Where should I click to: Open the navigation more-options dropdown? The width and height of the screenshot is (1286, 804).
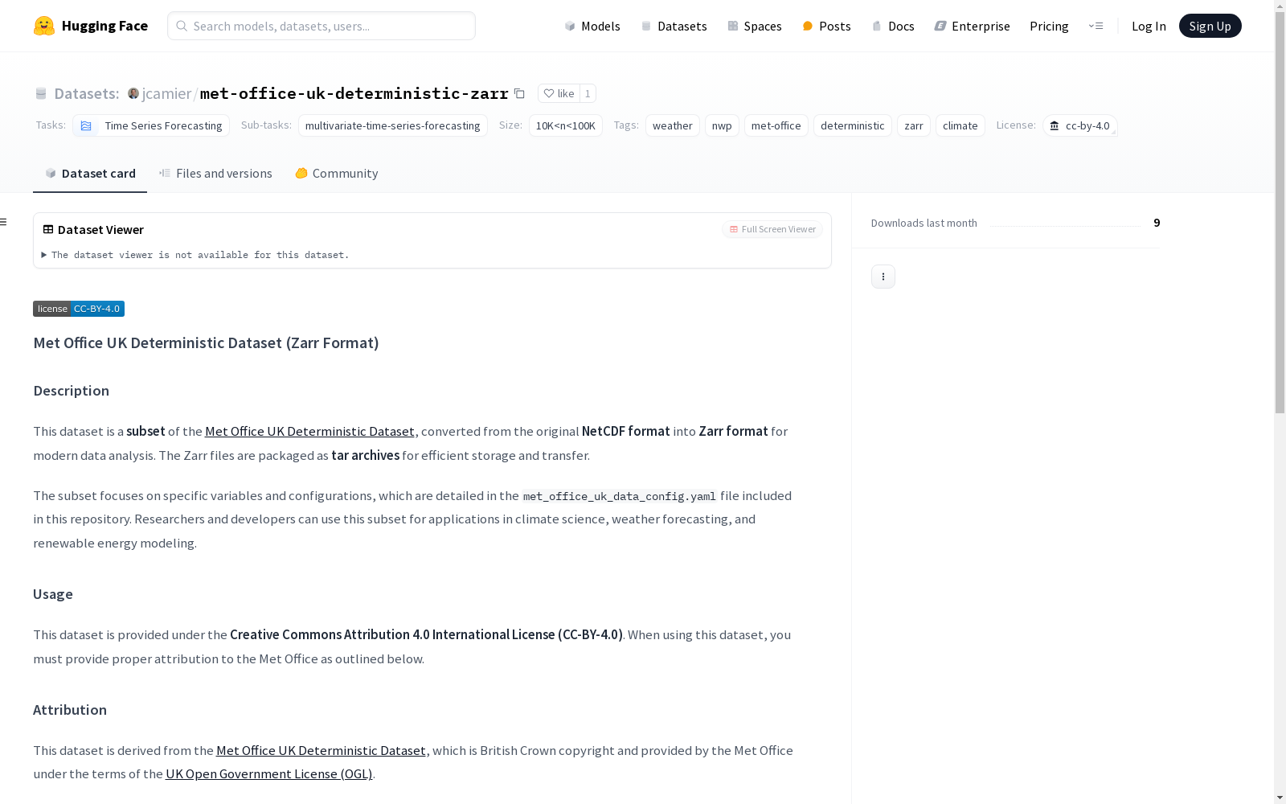click(x=1096, y=26)
